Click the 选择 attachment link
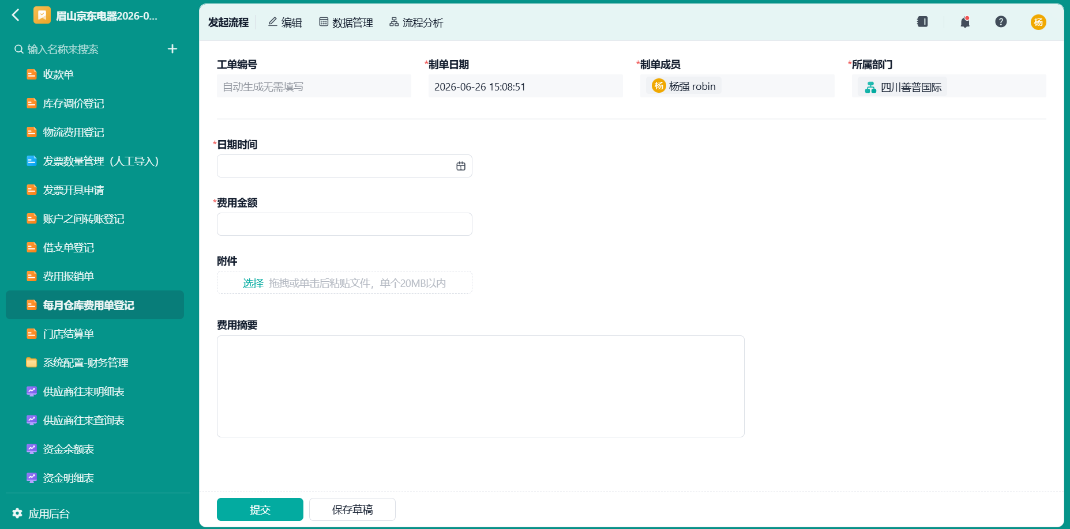The width and height of the screenshot is (1070, 529). (x=253, y=283)
